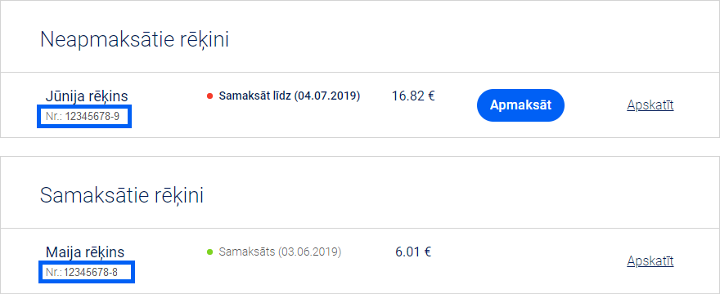Select the Jūnija rēķins title

point(87,96)
